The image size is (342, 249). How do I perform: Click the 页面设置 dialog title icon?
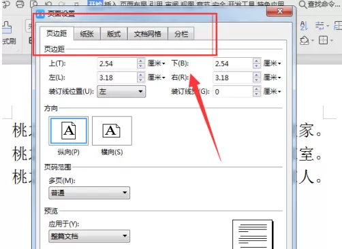[x=40, y=14]
